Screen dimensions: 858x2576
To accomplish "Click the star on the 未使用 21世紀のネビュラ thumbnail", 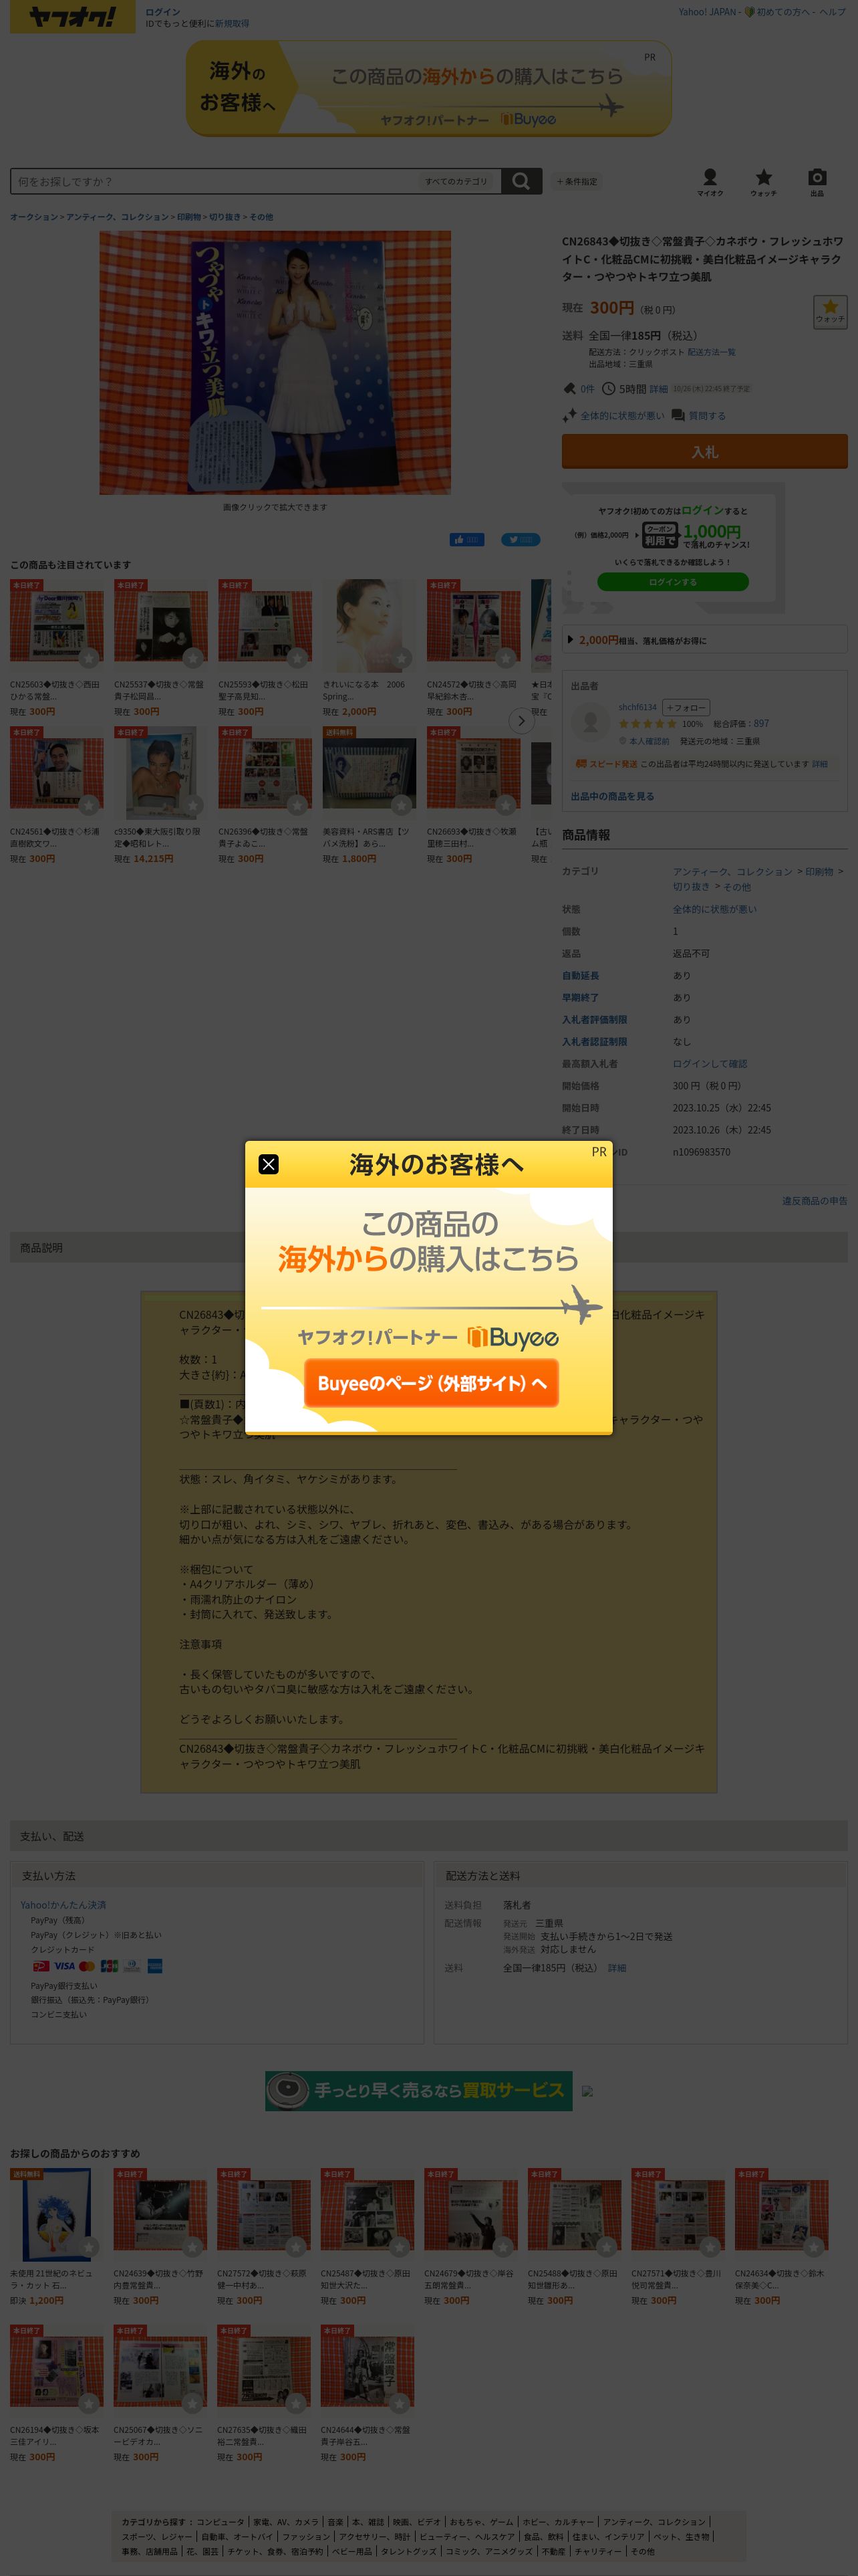I will [89, 2246].
